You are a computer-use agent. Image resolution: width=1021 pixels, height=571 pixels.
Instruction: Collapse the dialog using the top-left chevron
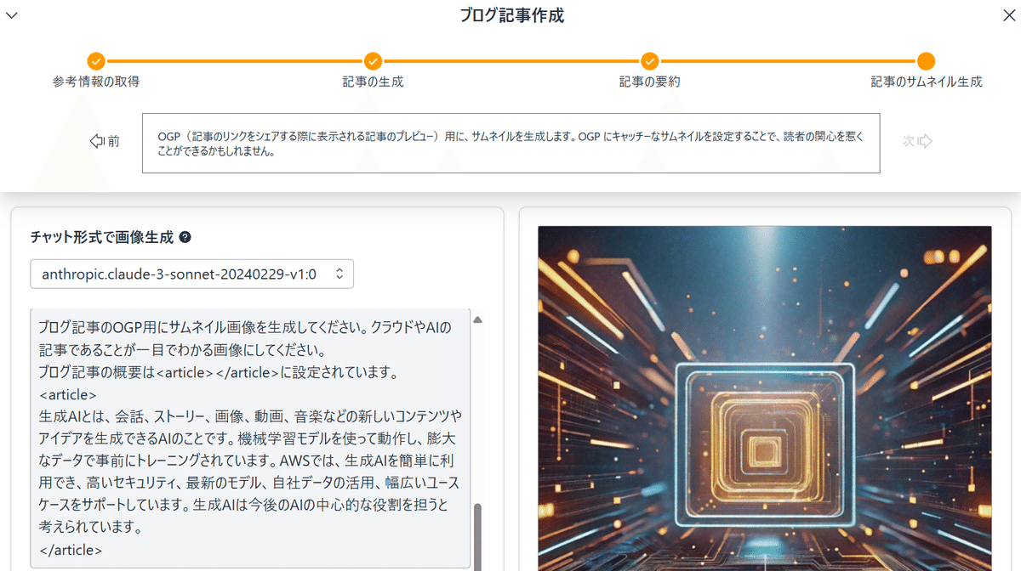(x=12, y=14)
